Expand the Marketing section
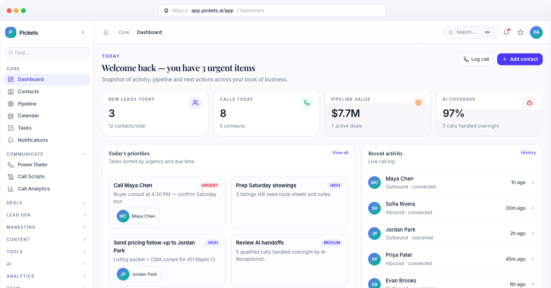Viewport: 551px width, 288px height. [85, 227]
